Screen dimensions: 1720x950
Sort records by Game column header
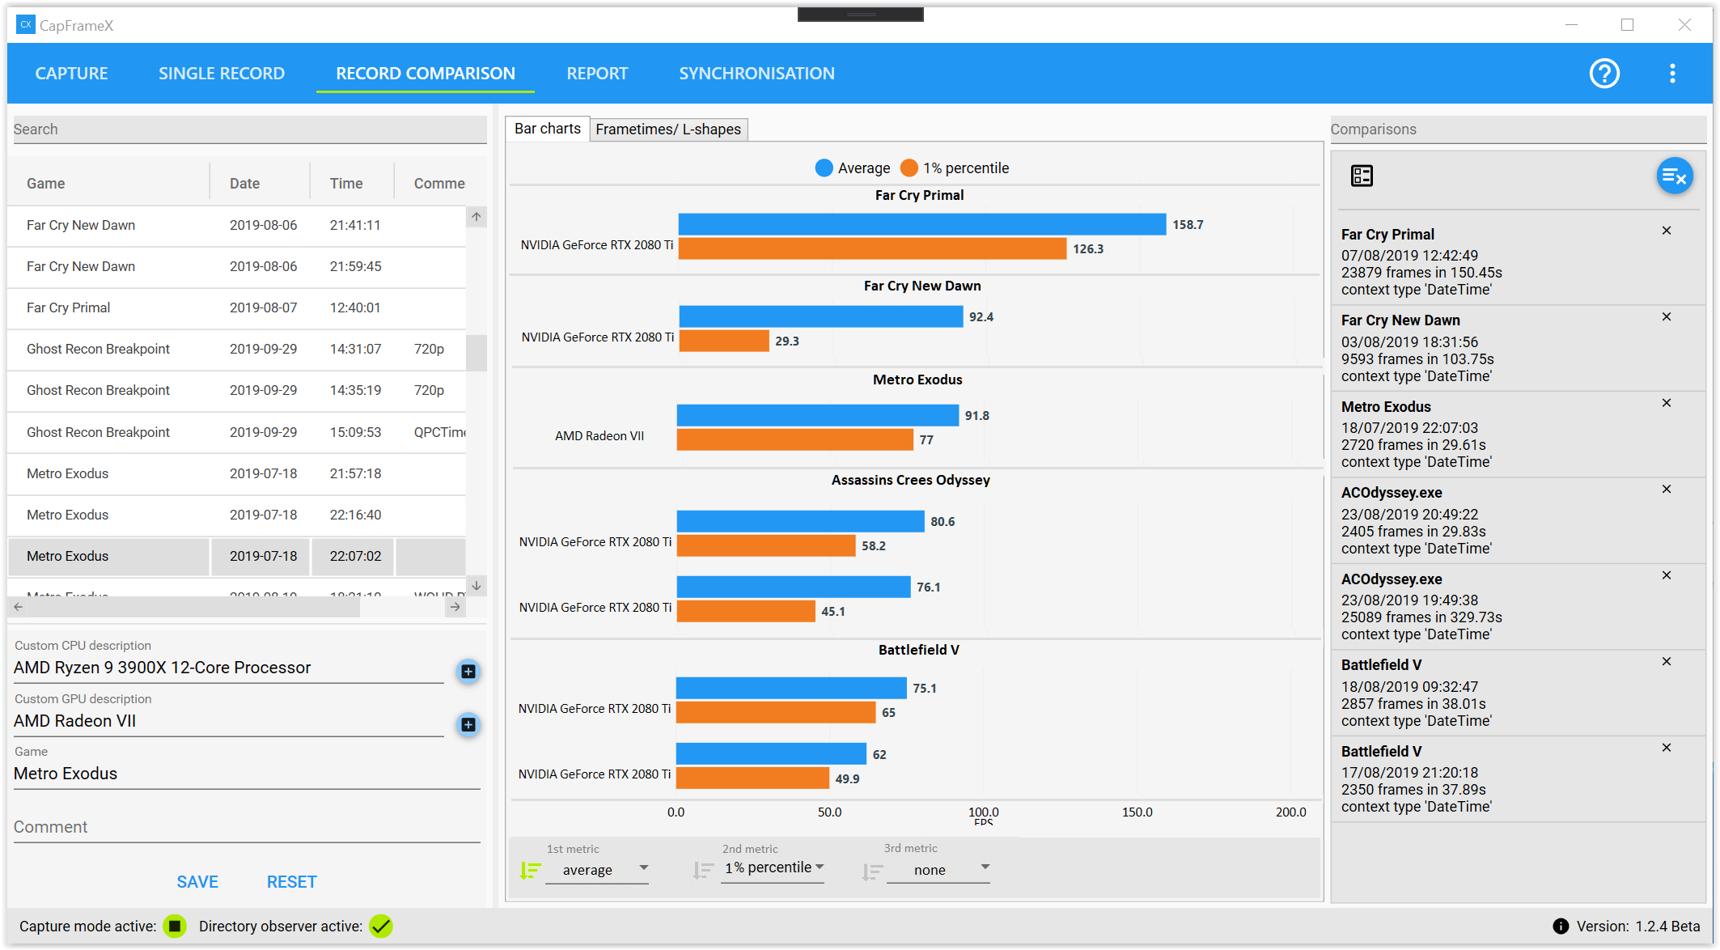point(108,184)
